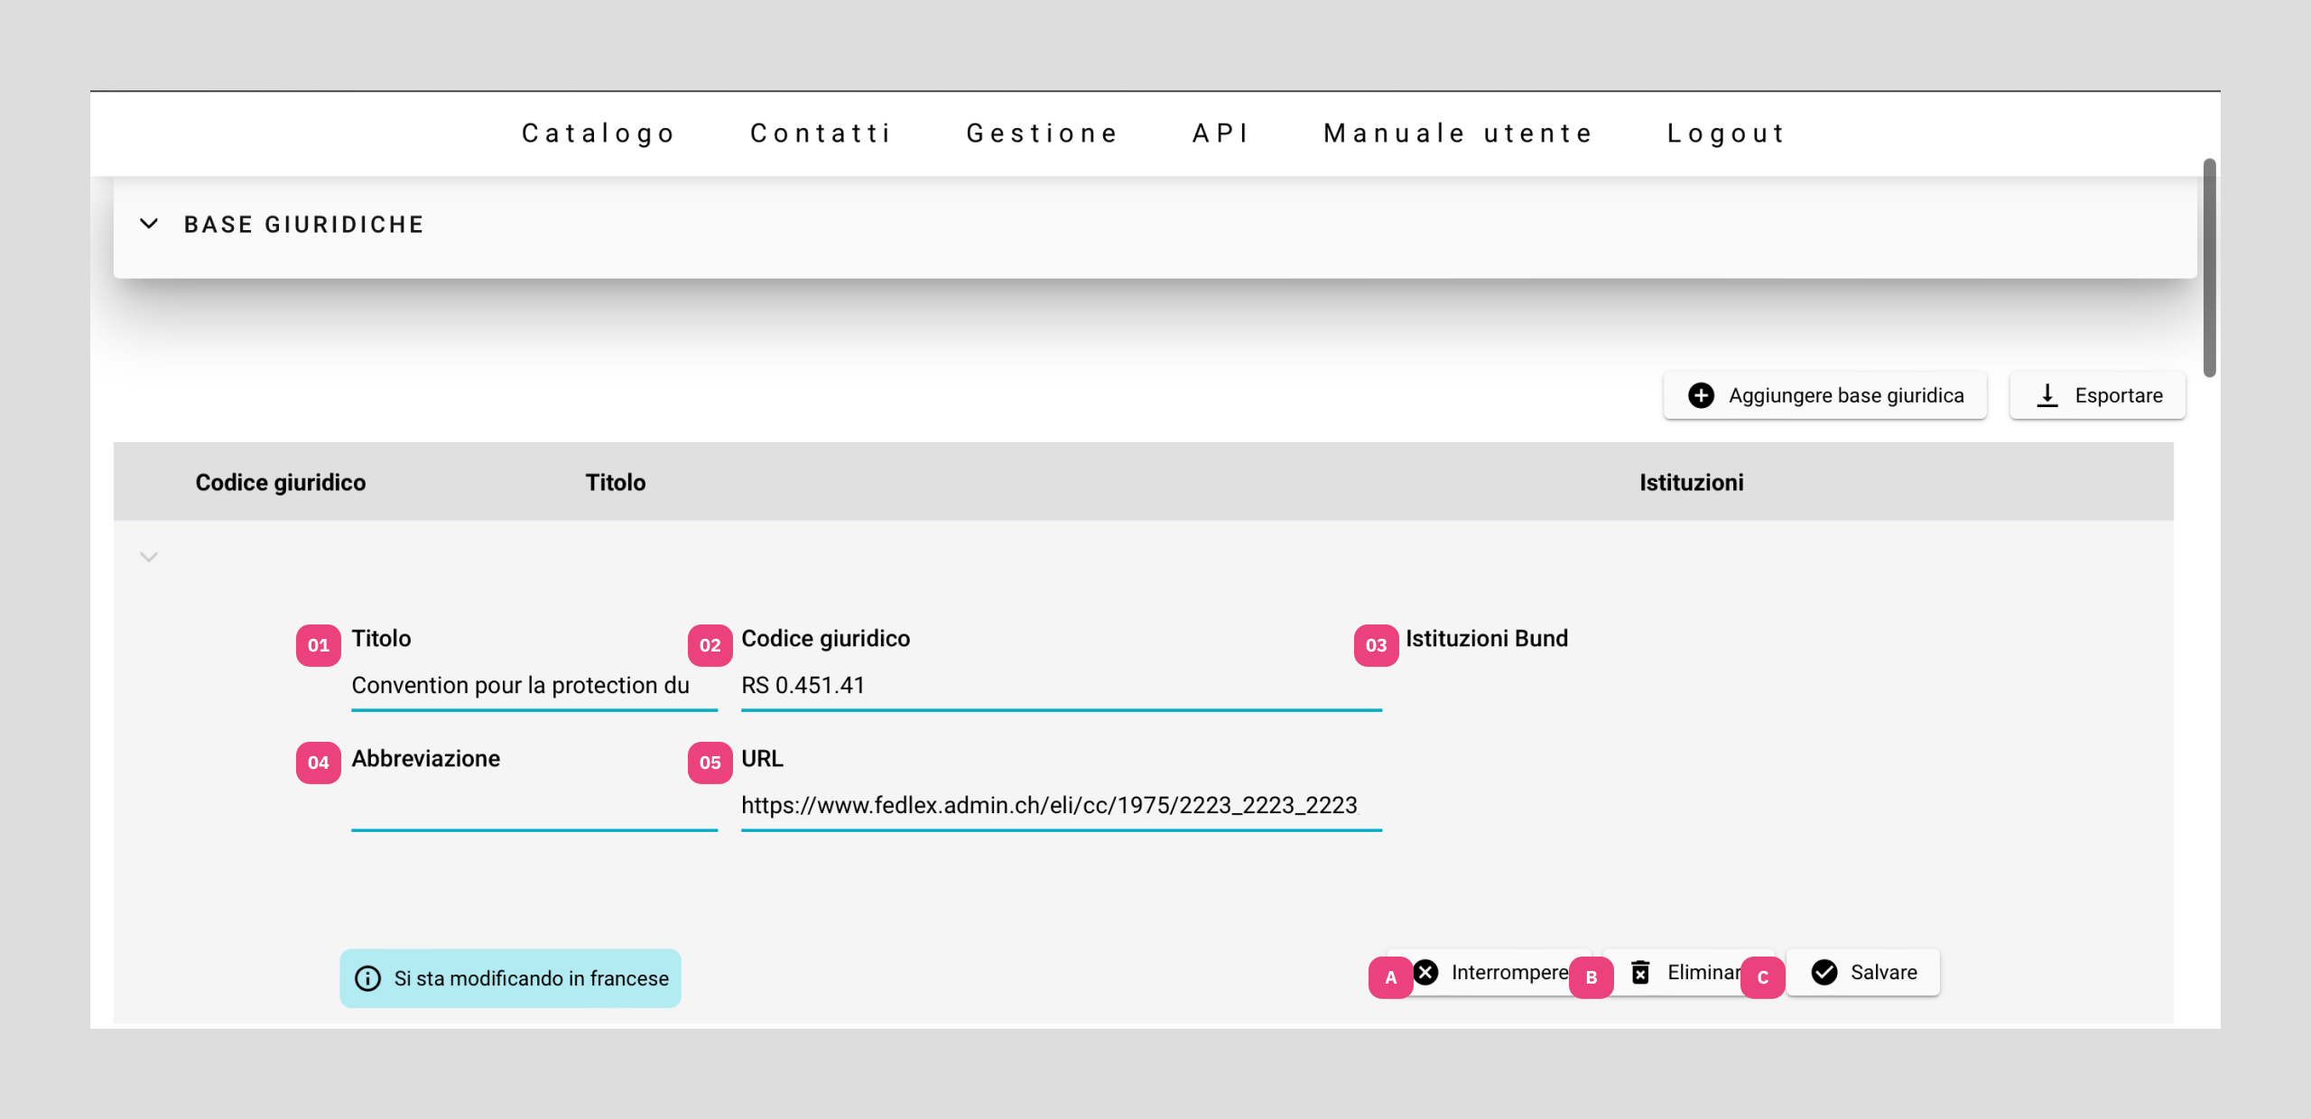Collapse the Base giuridiche section
2311x1119 pixels.
pyautogui.click(x=149, y=224)
